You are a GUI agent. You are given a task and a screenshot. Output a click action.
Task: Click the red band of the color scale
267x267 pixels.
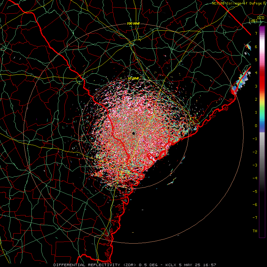[262, 80]
